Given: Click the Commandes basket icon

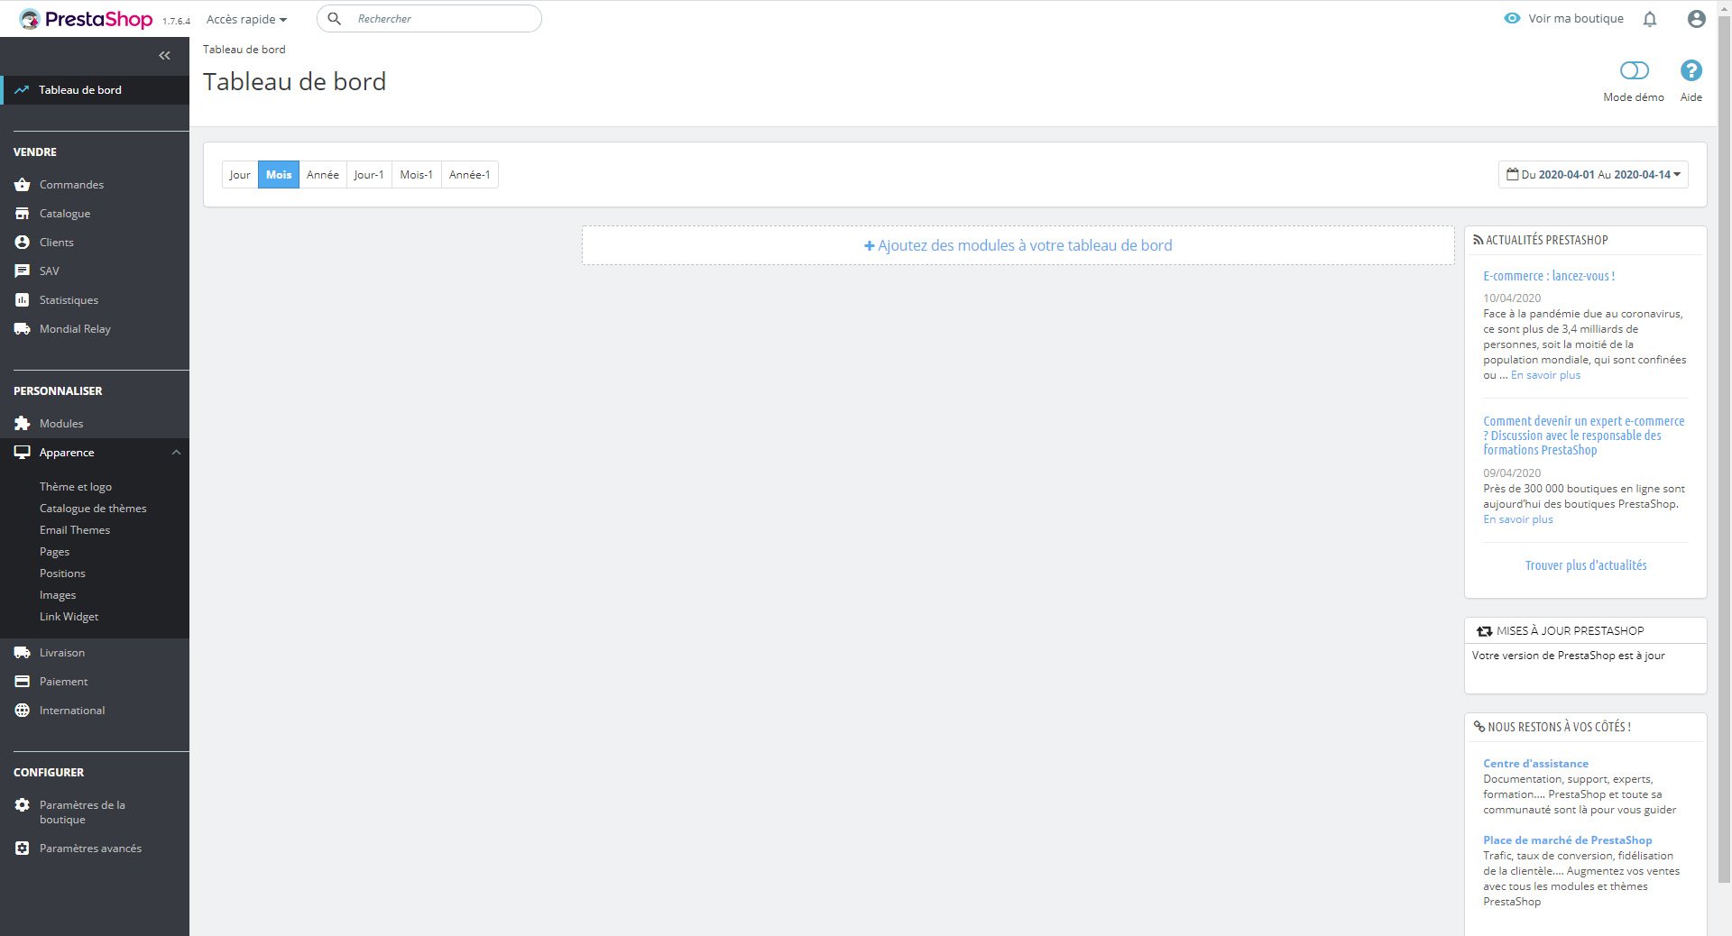Looking at the screenshot, I should [x=23, y=185].
